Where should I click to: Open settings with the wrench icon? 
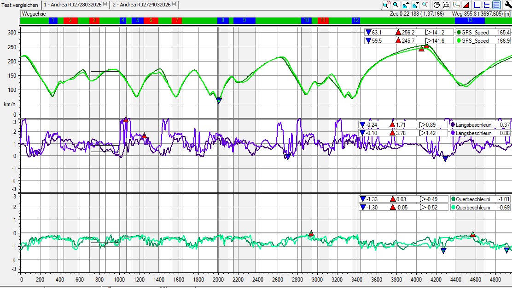click(x=508, y=5)
